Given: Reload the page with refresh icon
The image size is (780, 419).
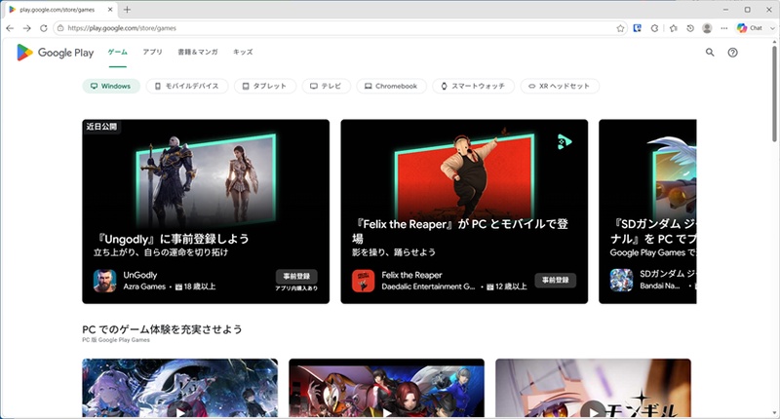Looking at the screenshot, I should pyautogui.click(x=44, y=28).
